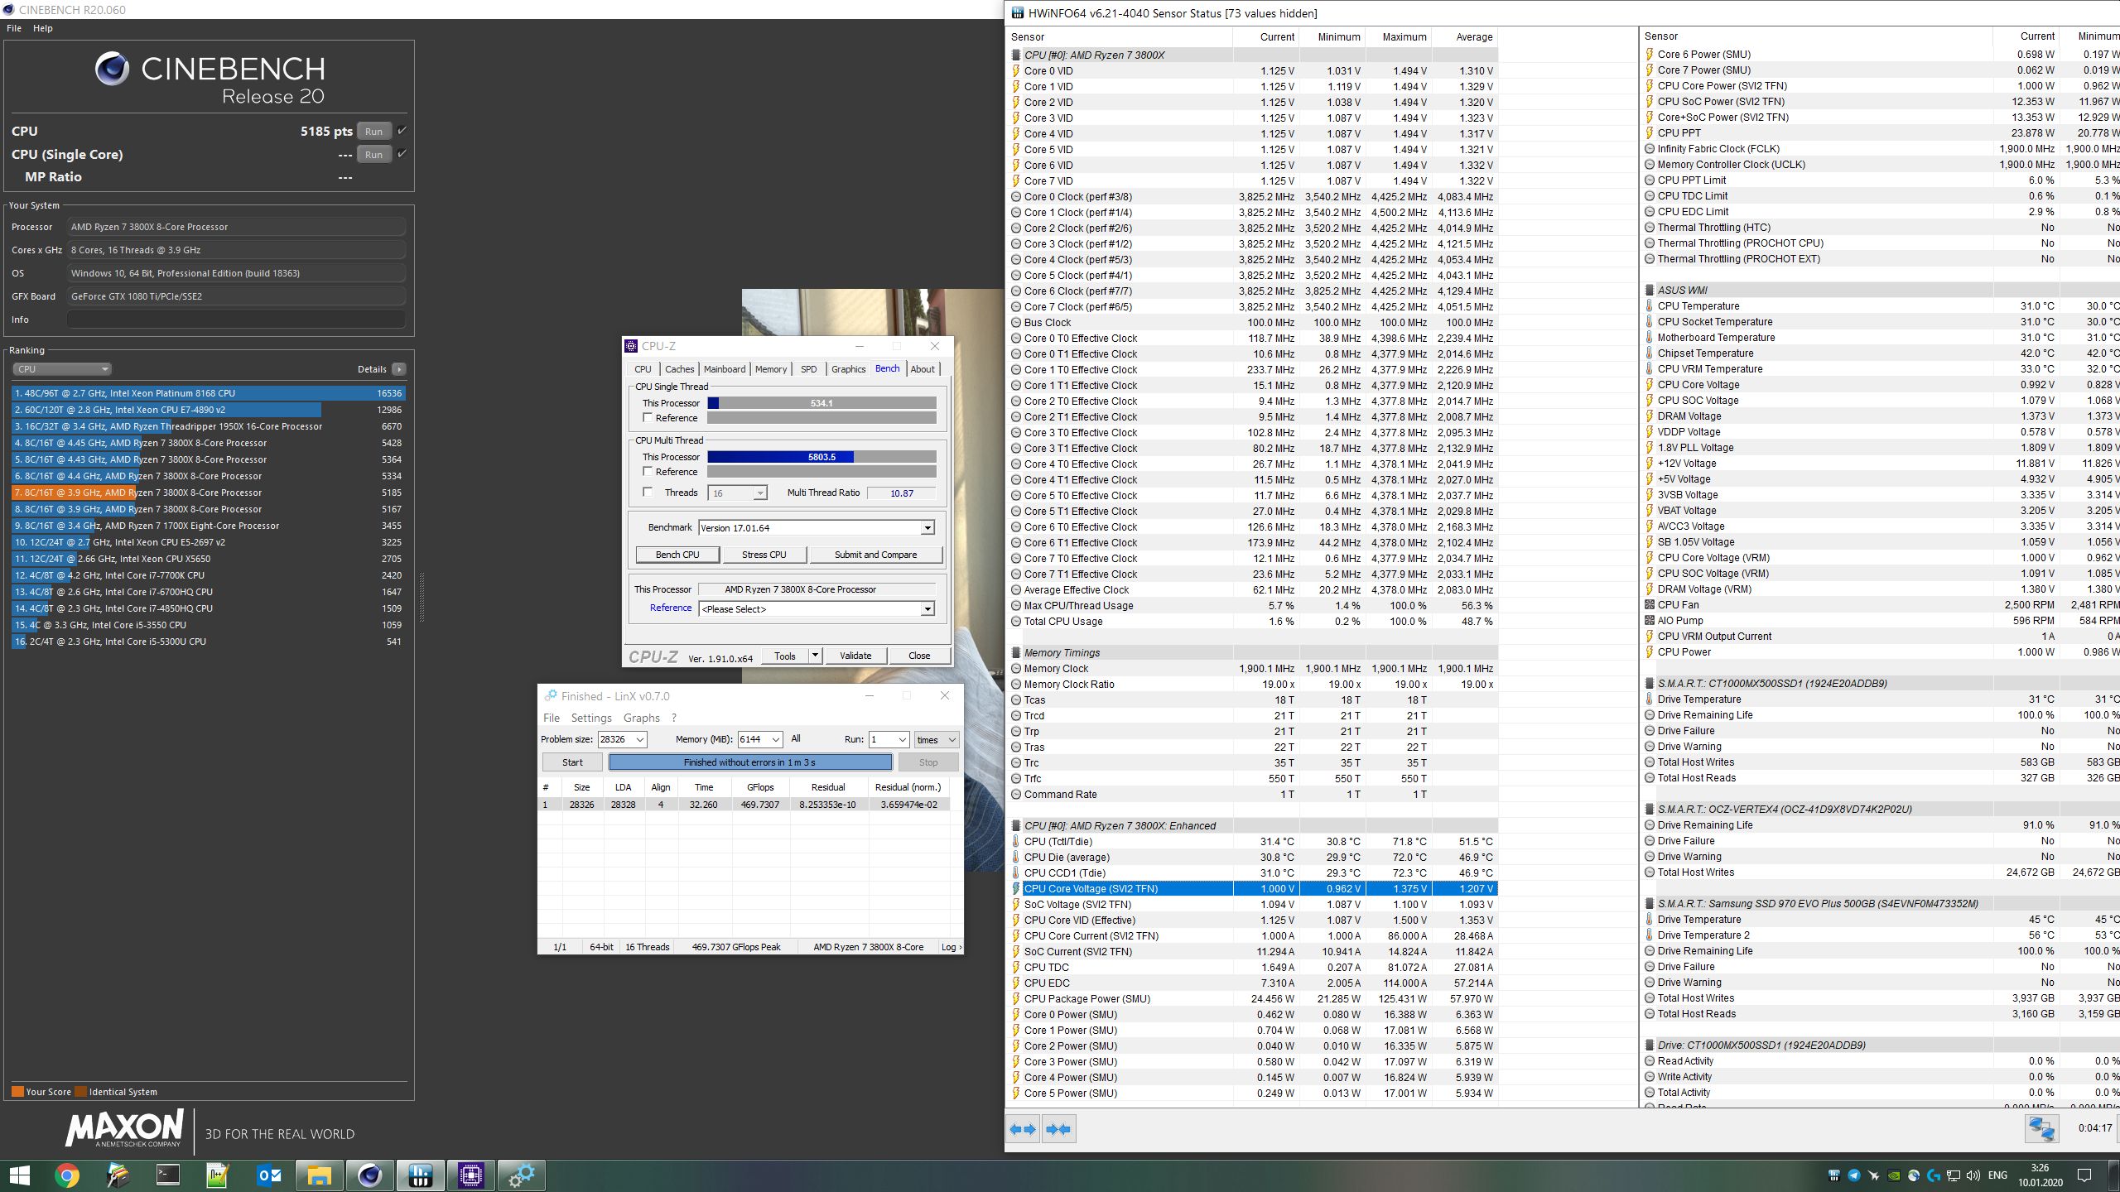Click the Cinebench Info input field
Viewport: 2120px width, 1192px height.
[x=236, y=320]
